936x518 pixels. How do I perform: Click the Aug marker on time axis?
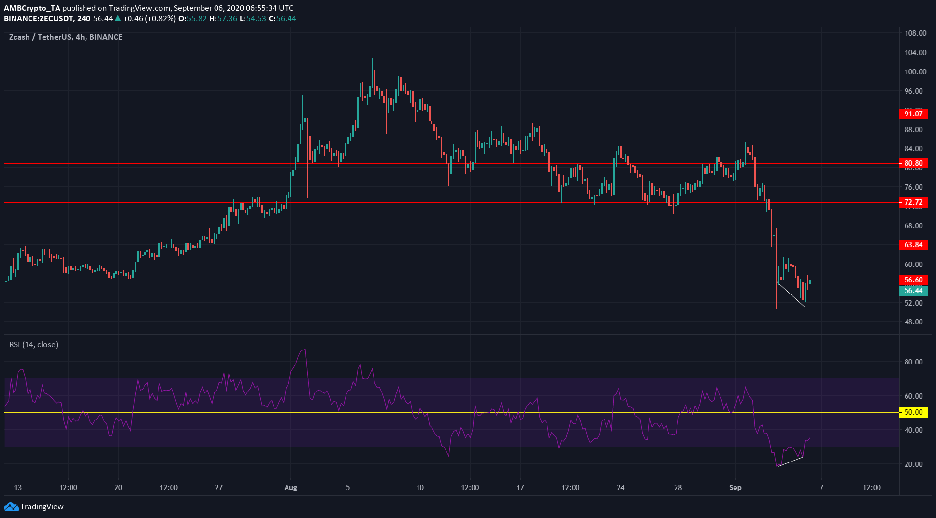290,488
